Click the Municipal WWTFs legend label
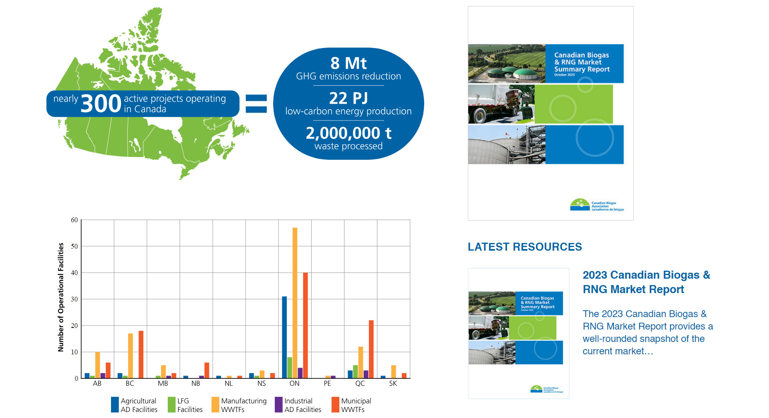The width and height of the screenshot is (769, 418). click(x=356, y=405)
